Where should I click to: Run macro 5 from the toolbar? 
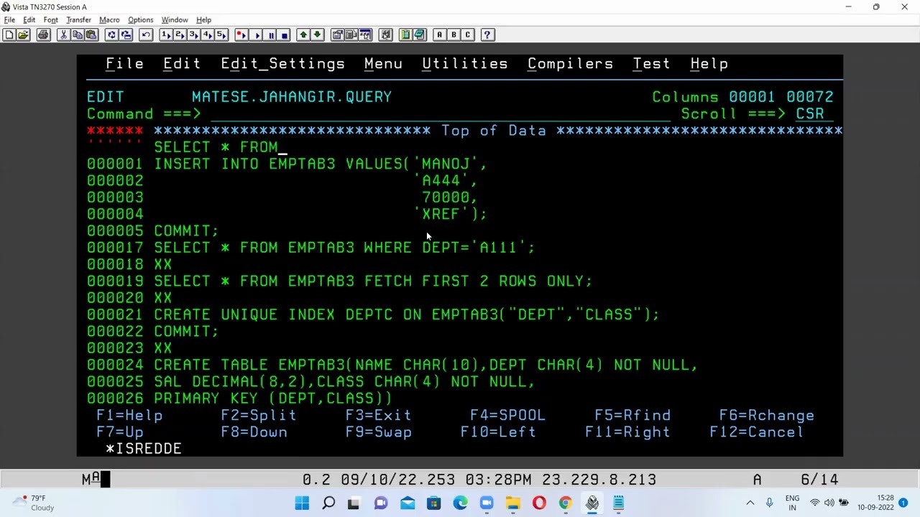point(221,34)
